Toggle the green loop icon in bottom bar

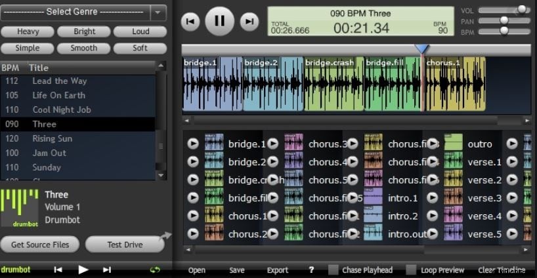tap(155, 269)
